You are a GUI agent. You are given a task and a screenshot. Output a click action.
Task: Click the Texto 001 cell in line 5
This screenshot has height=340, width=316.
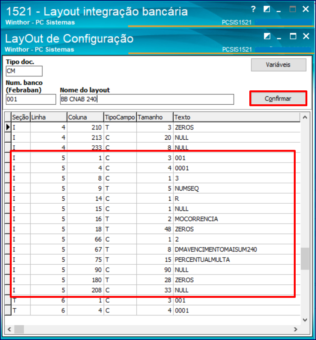[237, 158]
